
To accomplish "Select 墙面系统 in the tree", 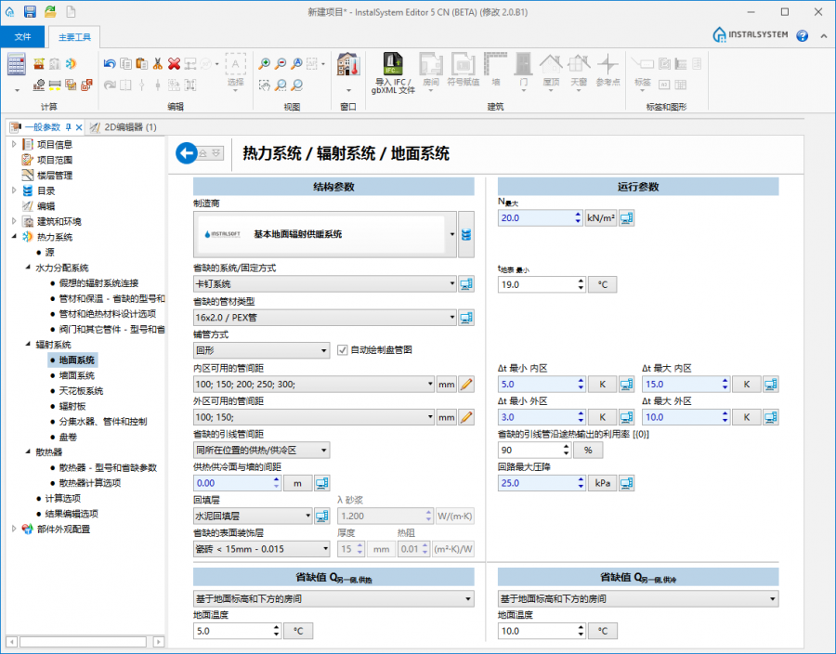I will tap(77, 375).
